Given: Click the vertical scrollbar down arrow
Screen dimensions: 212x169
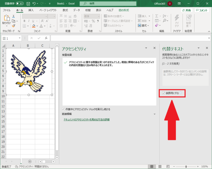Looking at the screenshot, I should pyautogui.click(x=57, y=157).
